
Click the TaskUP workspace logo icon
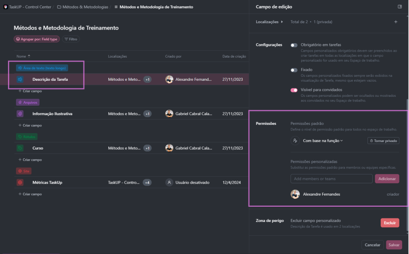6,7
